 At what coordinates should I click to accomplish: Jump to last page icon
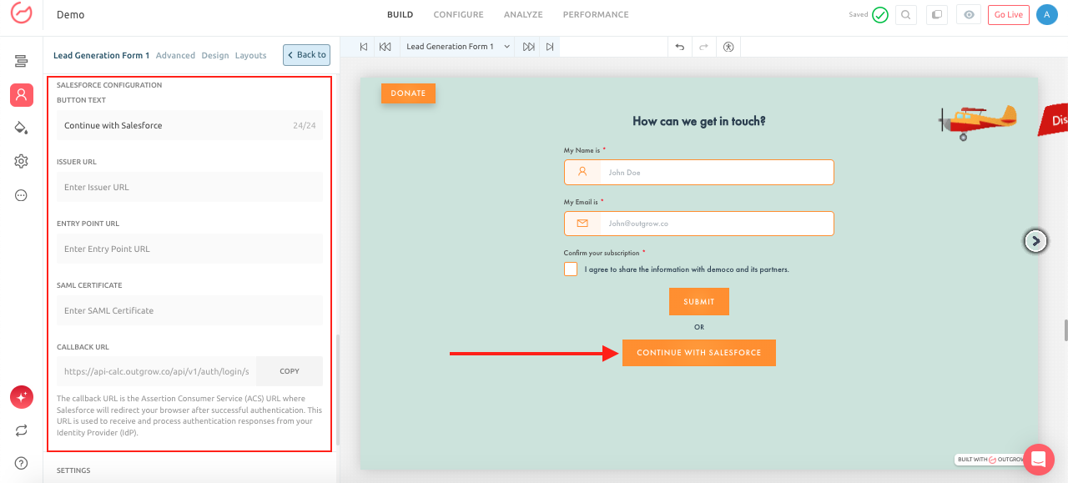click(550, 47)
